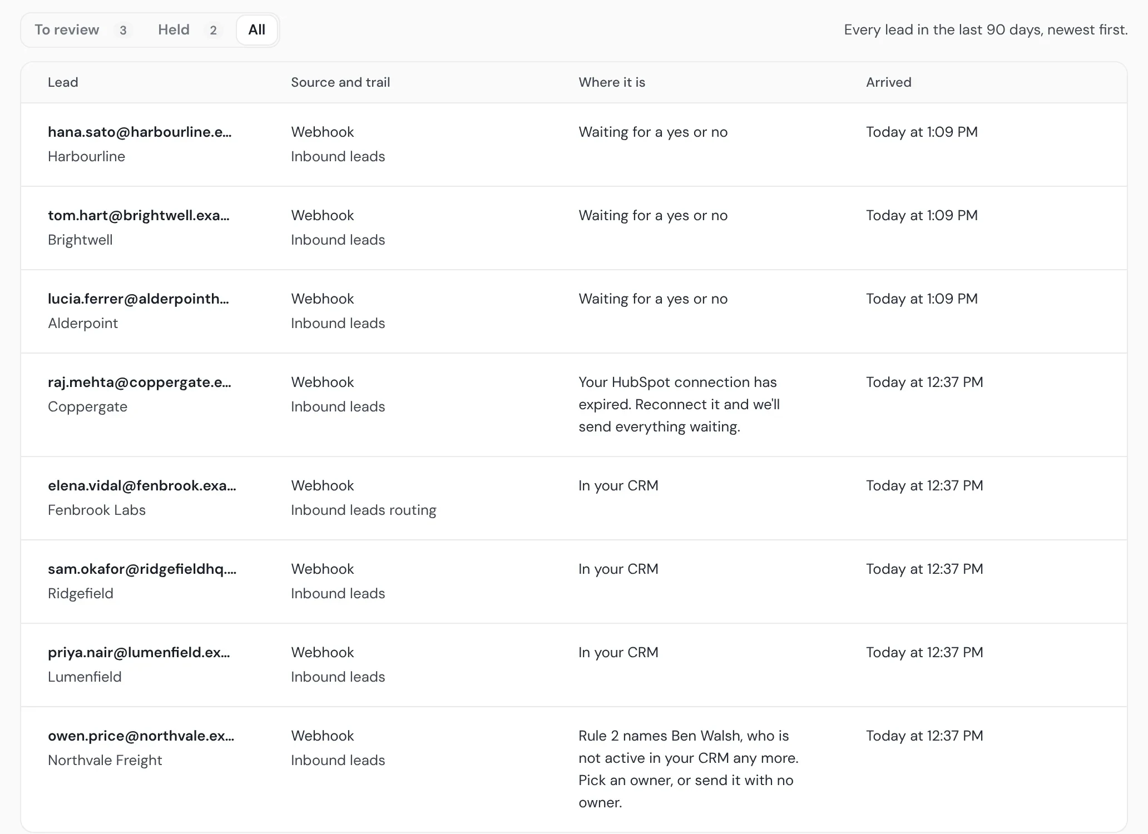Switch to the To review tab

tap(83, 30)
